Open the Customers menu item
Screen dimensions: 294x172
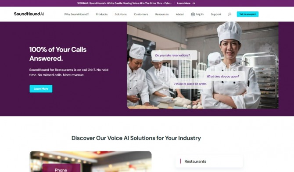coord(141,14)
